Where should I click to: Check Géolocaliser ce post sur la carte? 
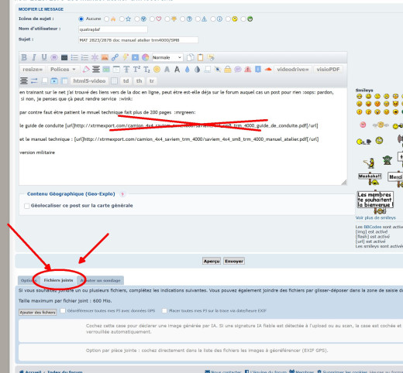point(26,206)
